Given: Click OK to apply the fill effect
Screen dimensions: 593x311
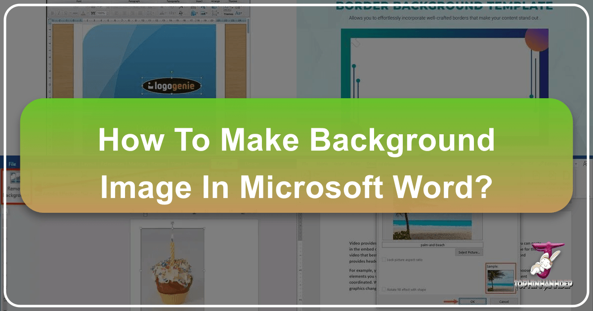Looking at the screenshot, I should [x=473, y=301].
